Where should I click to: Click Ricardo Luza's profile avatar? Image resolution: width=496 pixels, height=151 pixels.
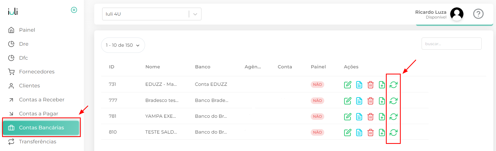click(457, 14)
